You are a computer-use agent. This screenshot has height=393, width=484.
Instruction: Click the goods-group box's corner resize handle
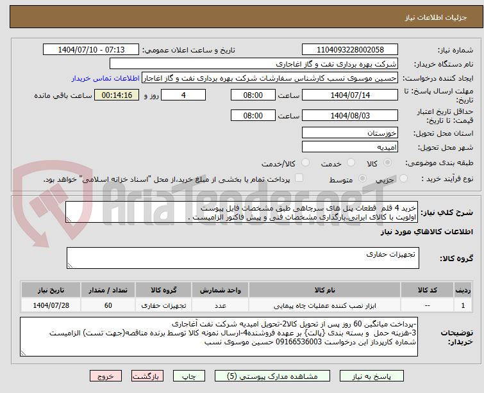point(70,266)
